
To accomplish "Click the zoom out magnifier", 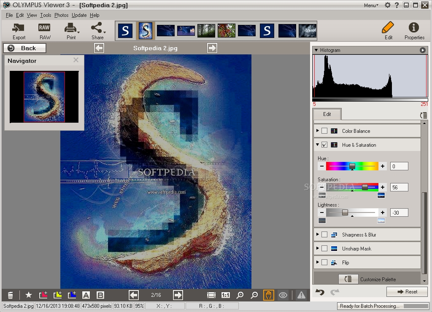I will 254,295.
